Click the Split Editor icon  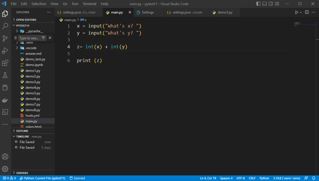[x=307, y=12]
